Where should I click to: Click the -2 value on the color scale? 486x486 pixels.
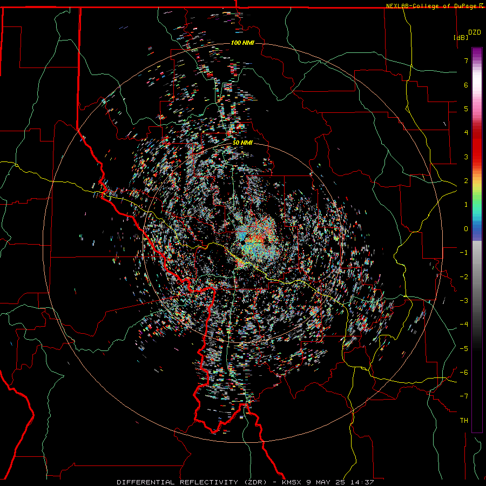click(464, 277)
